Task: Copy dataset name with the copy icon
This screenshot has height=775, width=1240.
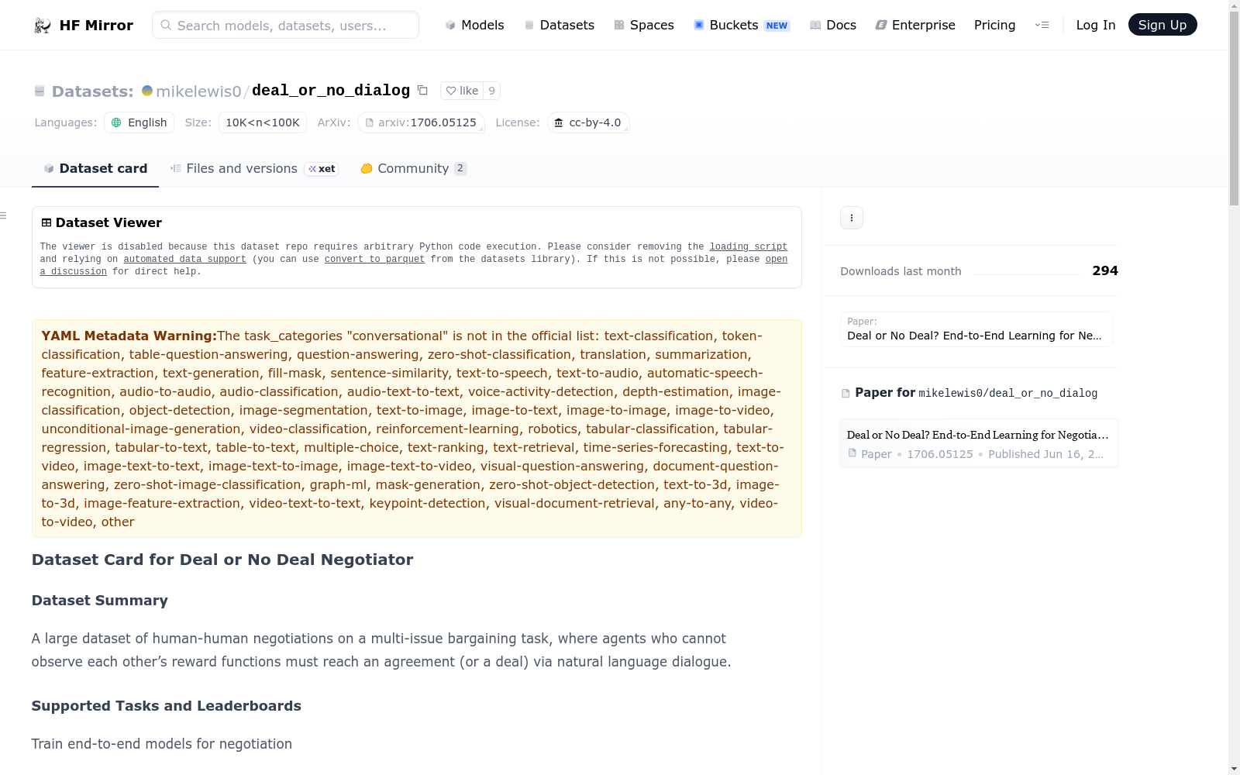Action: coord(422,90)
